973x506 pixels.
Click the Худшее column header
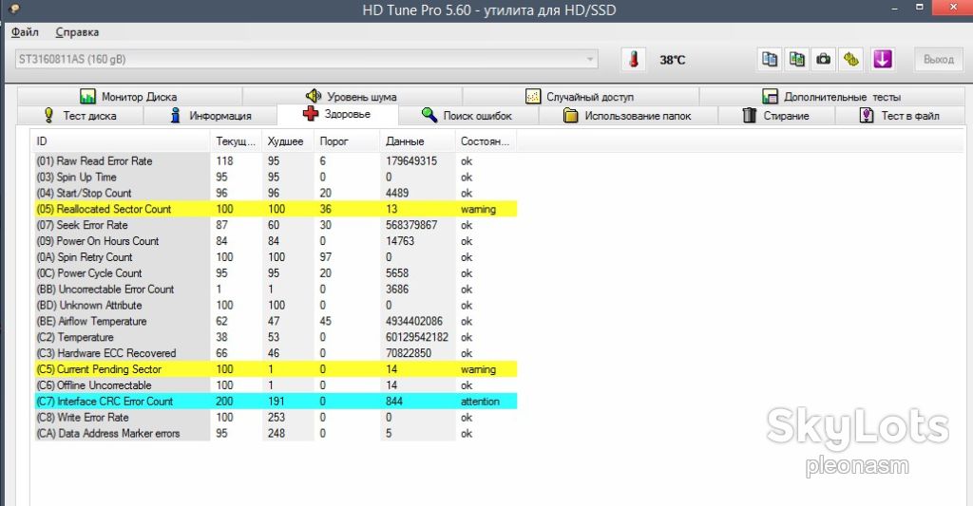coord(287,141)
